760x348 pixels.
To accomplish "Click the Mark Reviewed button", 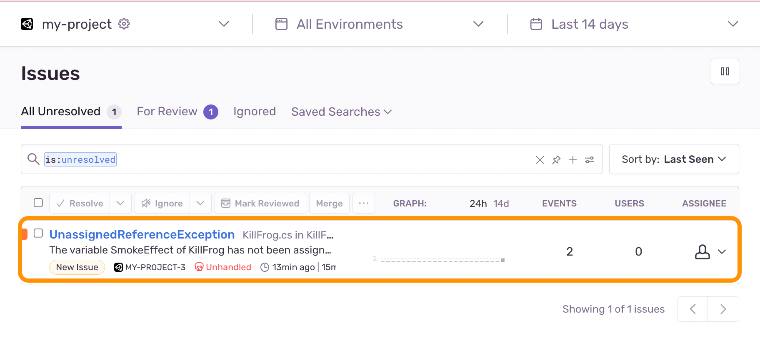I will pos(260,203).
